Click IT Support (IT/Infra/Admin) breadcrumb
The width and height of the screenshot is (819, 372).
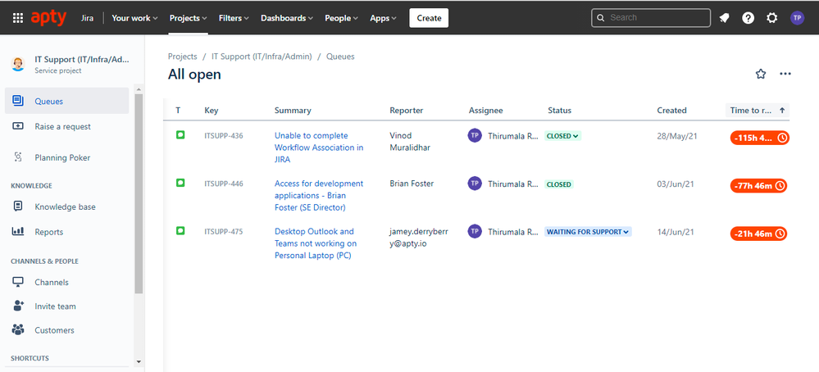(262, 57)
